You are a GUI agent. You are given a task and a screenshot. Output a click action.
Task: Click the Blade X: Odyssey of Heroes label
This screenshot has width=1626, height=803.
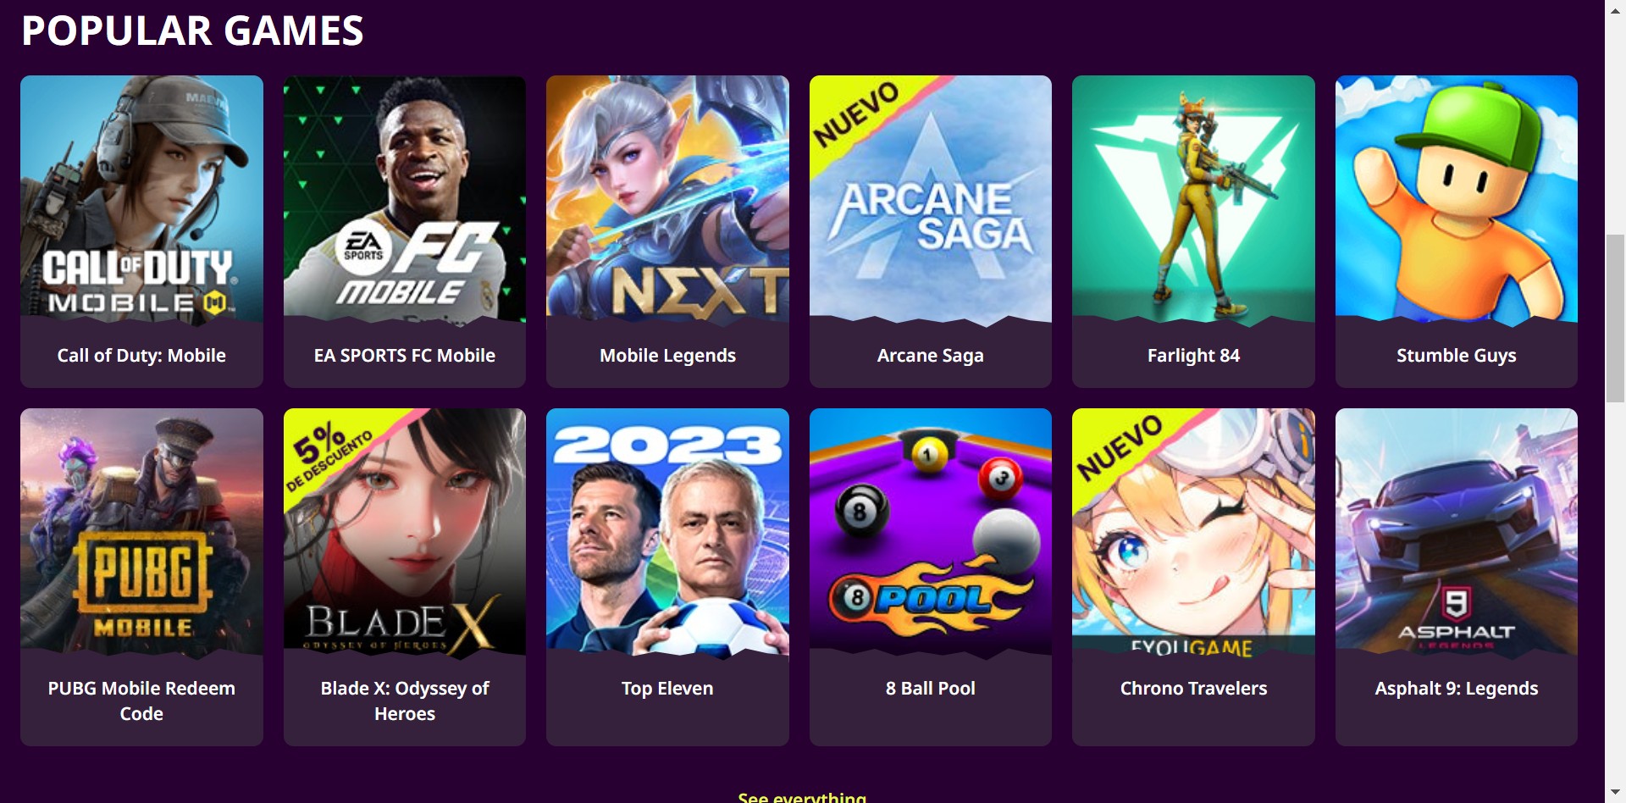(405, 701)
